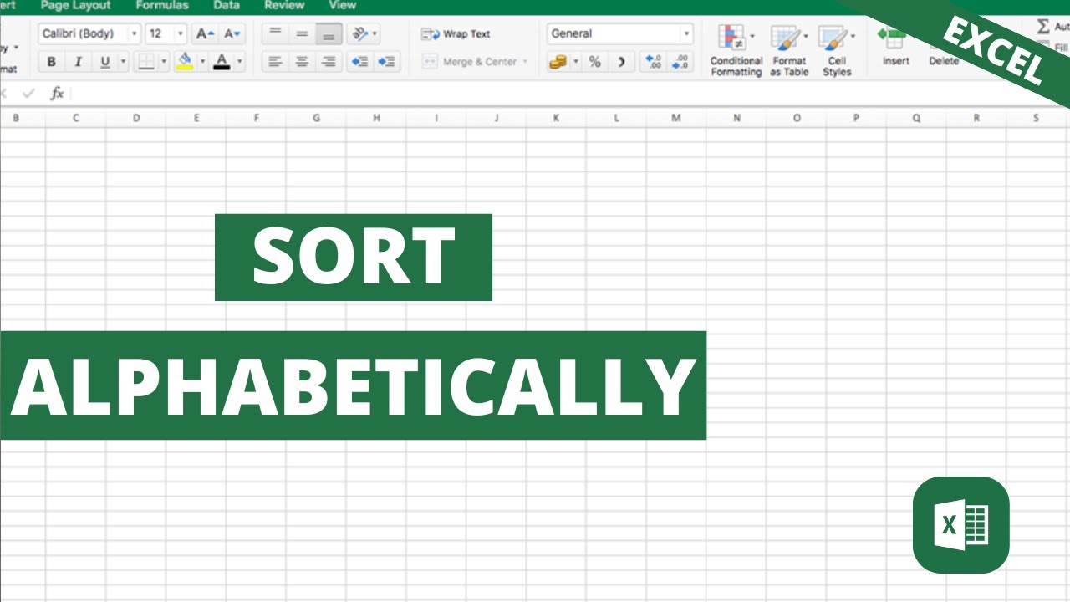
Task: Select column M header
Action: (x=676, y=118)
